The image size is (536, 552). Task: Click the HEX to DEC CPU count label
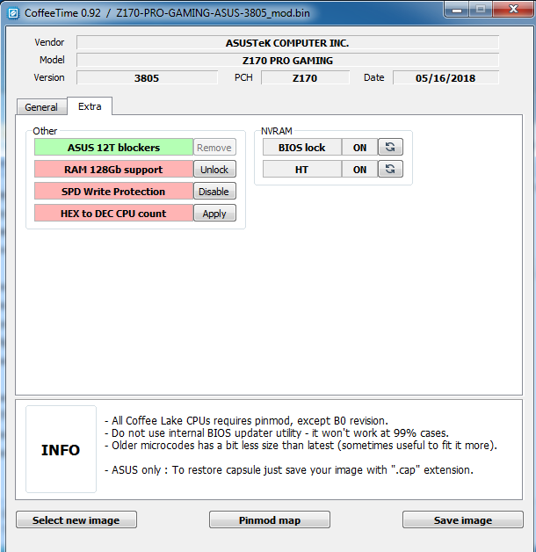coord(113,214)
